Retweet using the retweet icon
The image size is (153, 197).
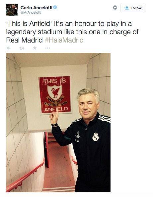(22, 48)
